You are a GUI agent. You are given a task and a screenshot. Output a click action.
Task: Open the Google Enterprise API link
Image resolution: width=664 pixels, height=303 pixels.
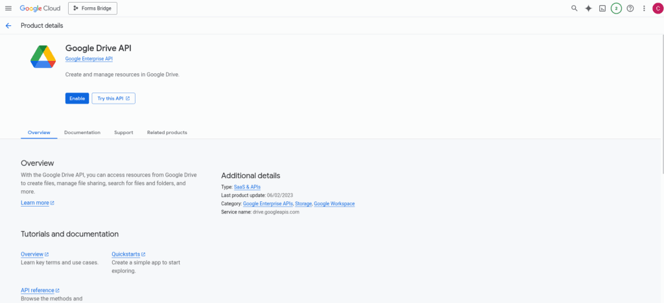(x=89, y=59)
